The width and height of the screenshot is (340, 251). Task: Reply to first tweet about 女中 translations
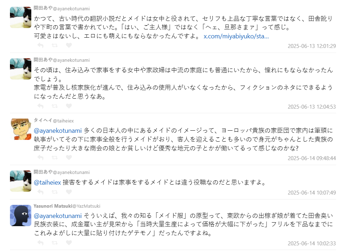point(40,45)
